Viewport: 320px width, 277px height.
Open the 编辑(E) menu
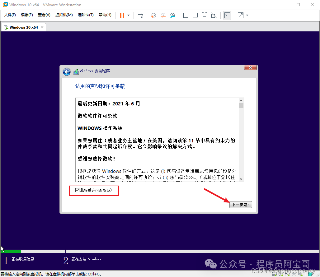point(27,15)
